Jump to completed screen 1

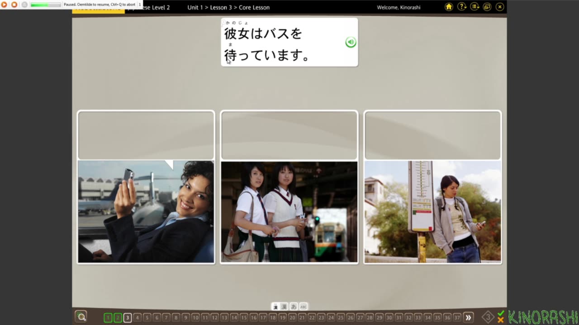(108, 317)
